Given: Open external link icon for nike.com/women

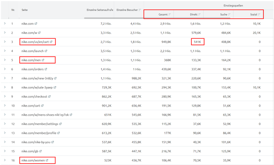Looking at the screenshot, I should (x=47, y=160).
